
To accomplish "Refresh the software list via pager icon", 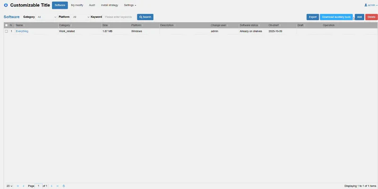I will point(64,186).
